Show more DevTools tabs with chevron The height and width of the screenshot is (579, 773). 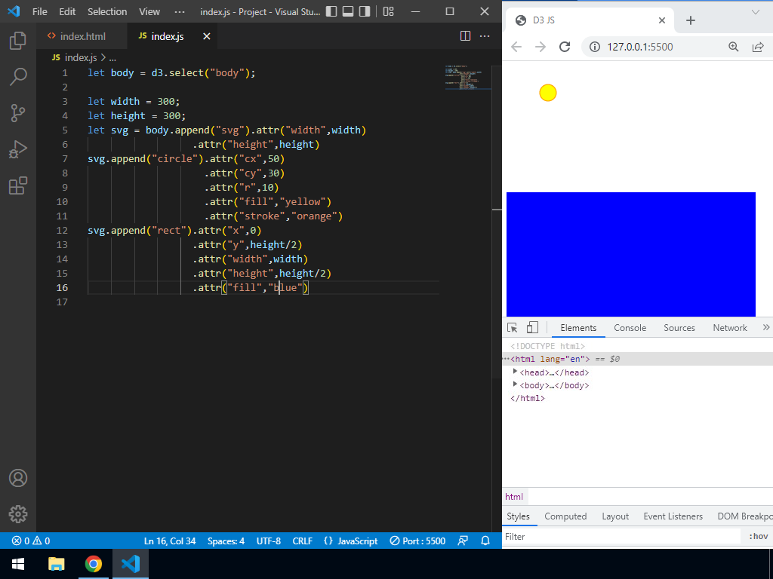[x=766, y=328]
